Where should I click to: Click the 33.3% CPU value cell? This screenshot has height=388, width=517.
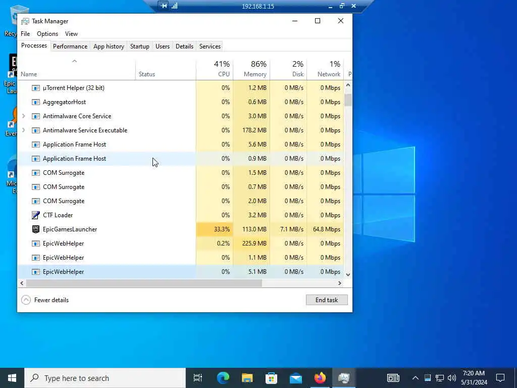coord(215,229)
